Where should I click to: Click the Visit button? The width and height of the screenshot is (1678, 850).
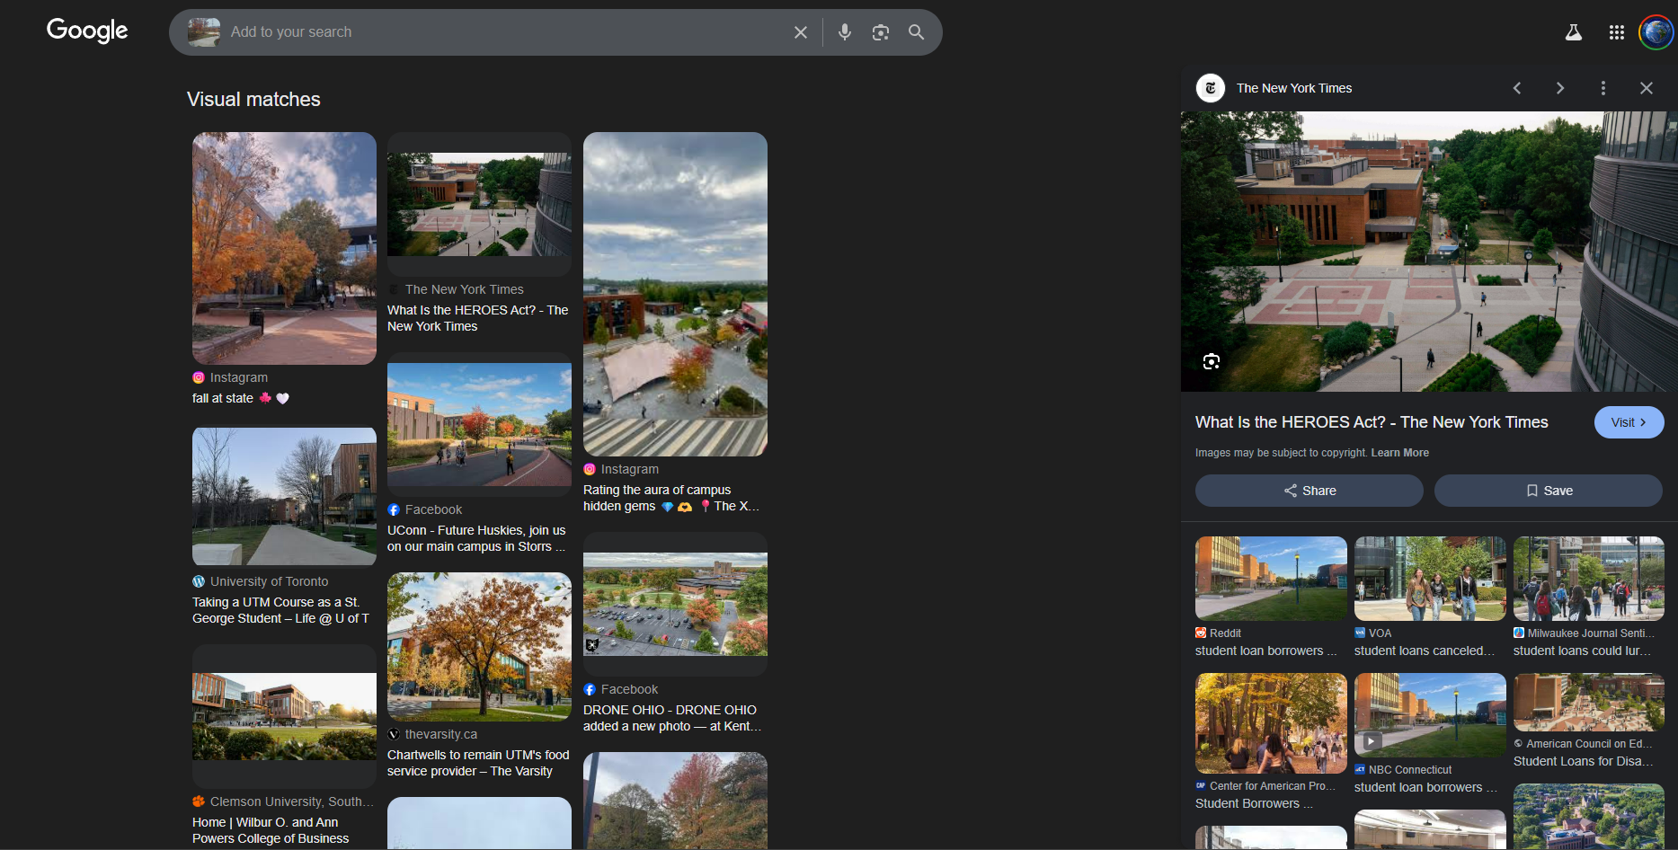(x=1628, y=422)
